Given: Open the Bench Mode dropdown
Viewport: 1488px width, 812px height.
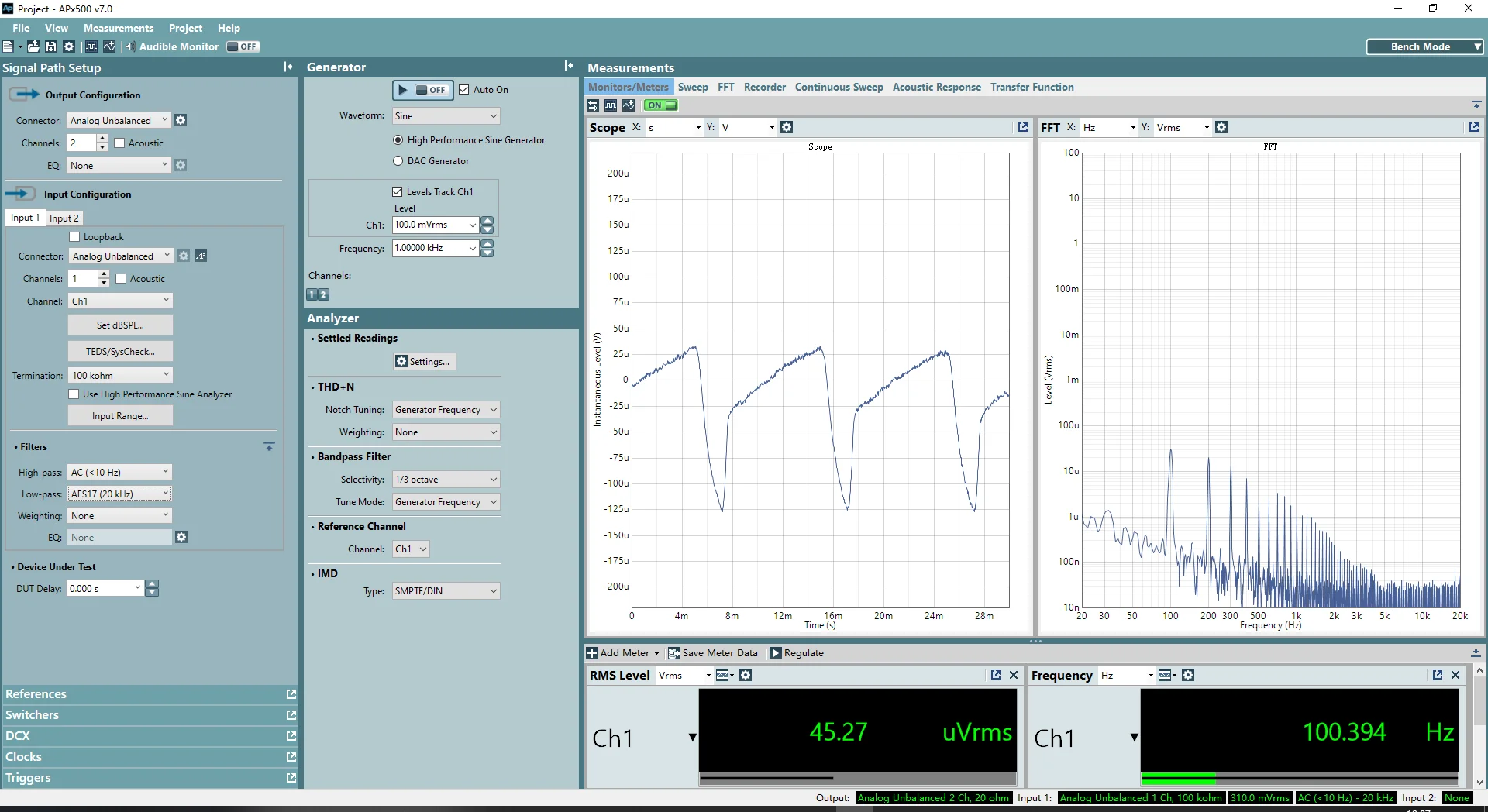Looking at the screenshot, I should pos(1424,46).
